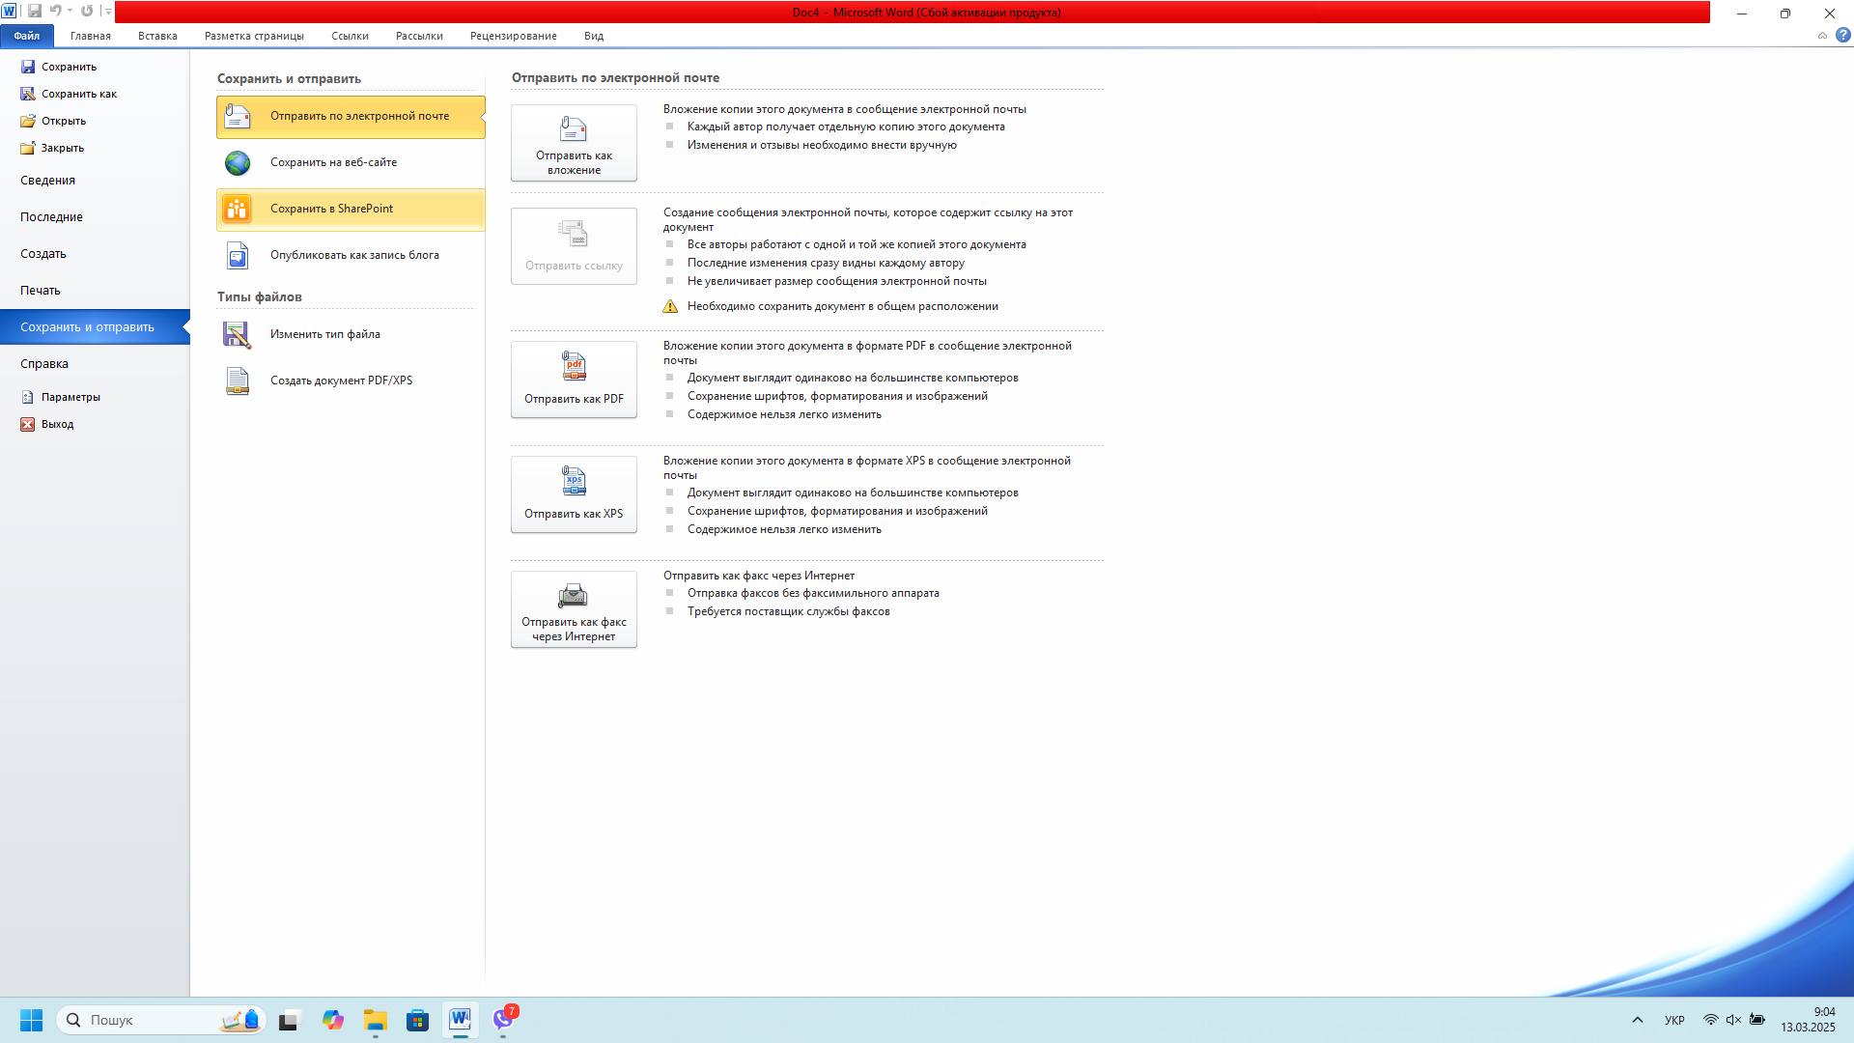Collapse the ribbon with the caret arrow
The height and width of the screenshot is (1043, 1854).
[1822, 36]
